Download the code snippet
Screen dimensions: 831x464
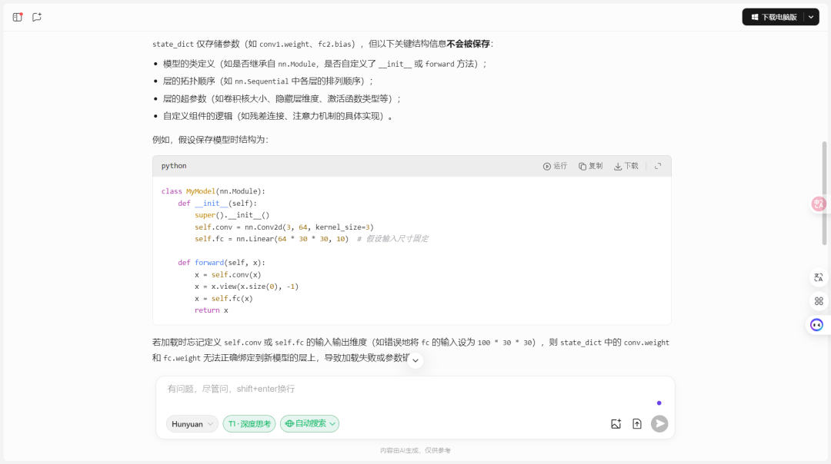click(626, 165)
